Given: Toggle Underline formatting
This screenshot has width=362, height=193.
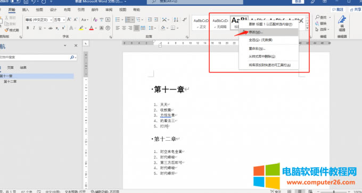Looking at the screenshot, I should pos(40,28).
